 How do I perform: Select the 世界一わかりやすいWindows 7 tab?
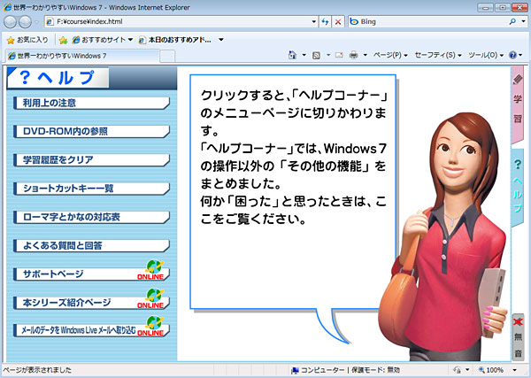point(82,56)
